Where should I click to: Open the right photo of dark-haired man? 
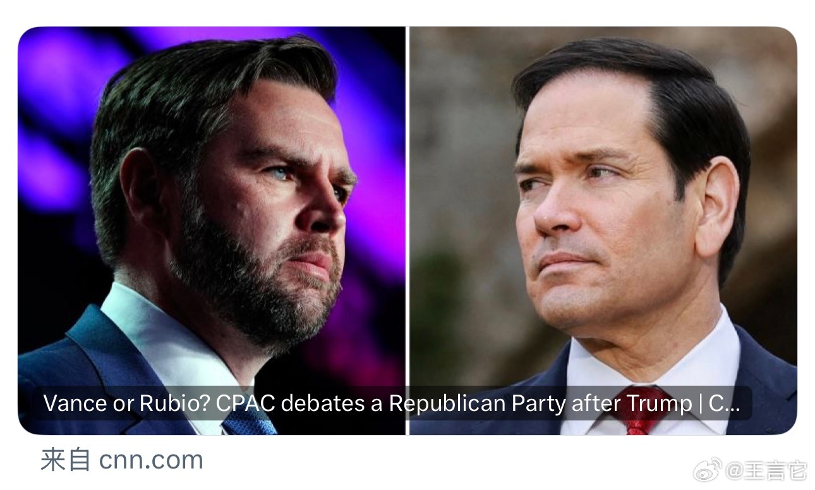click(603, 230)
